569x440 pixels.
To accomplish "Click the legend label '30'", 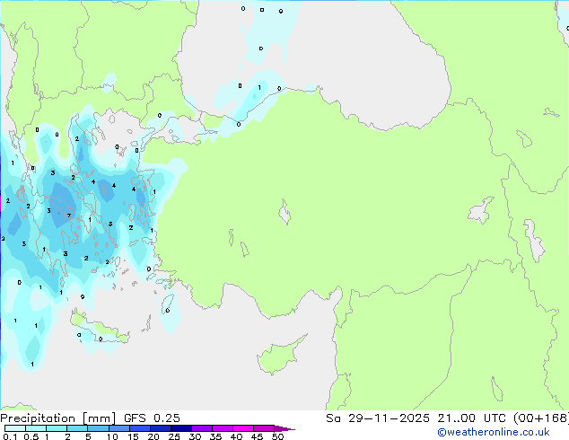I will [195, 436].
